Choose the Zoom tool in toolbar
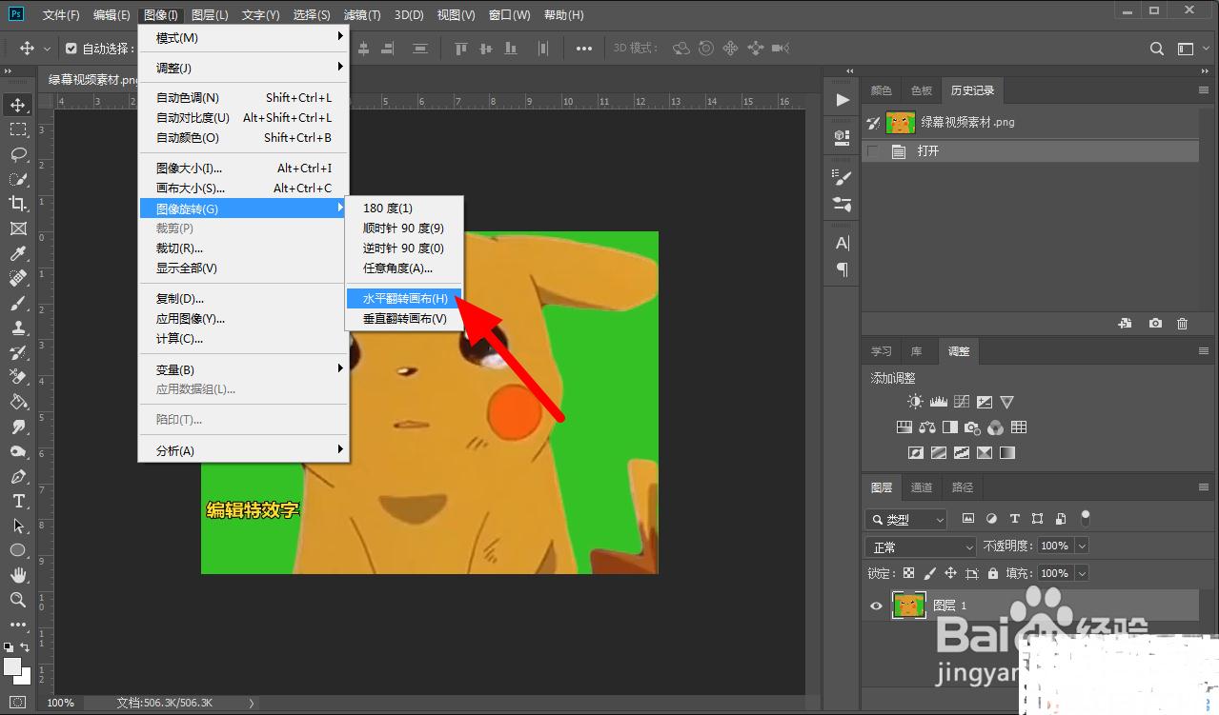The image size is (1219, 715). click(18, 600)
